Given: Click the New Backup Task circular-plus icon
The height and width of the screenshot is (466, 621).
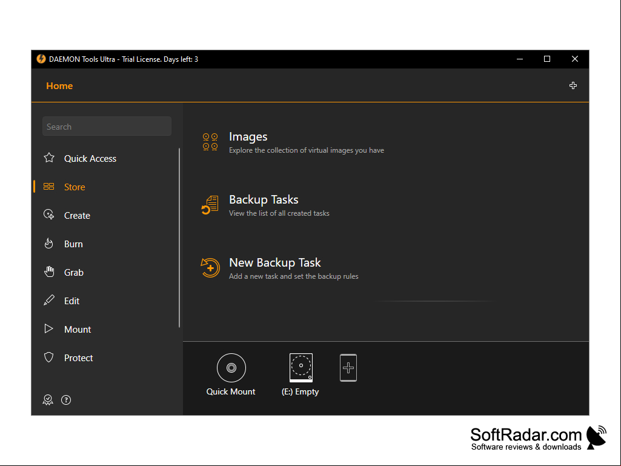Looking at the screenshot, I should [x=210, y=268].
